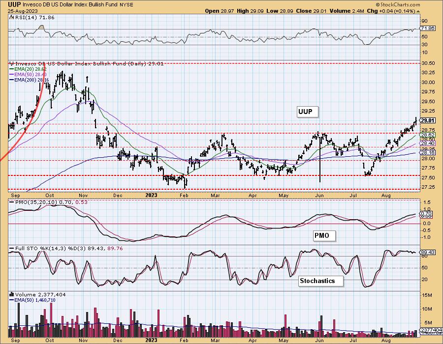The width and height of the screenshot is (443, 344).
Task: Click the Stochastics annotation box
Action: (x=320, y=281)
